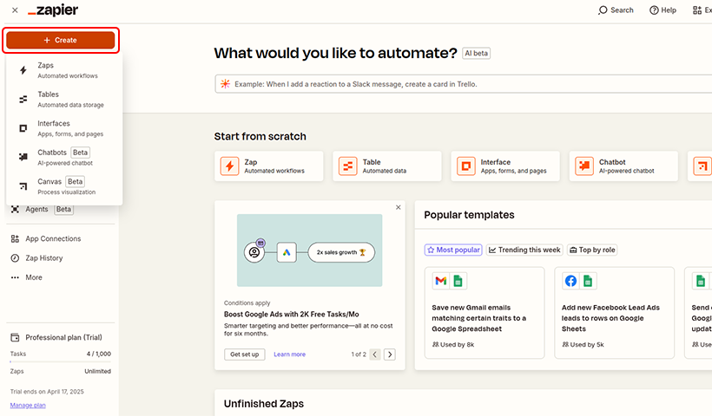This screenshot has width=712, height=416.
Task: Click the orange Zap lightning icon
Action: (x=230, y=166)
